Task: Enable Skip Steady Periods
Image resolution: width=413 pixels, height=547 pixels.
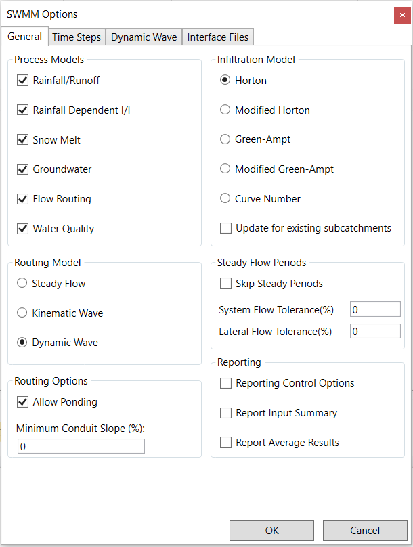Action: click(x=226, y=284)
